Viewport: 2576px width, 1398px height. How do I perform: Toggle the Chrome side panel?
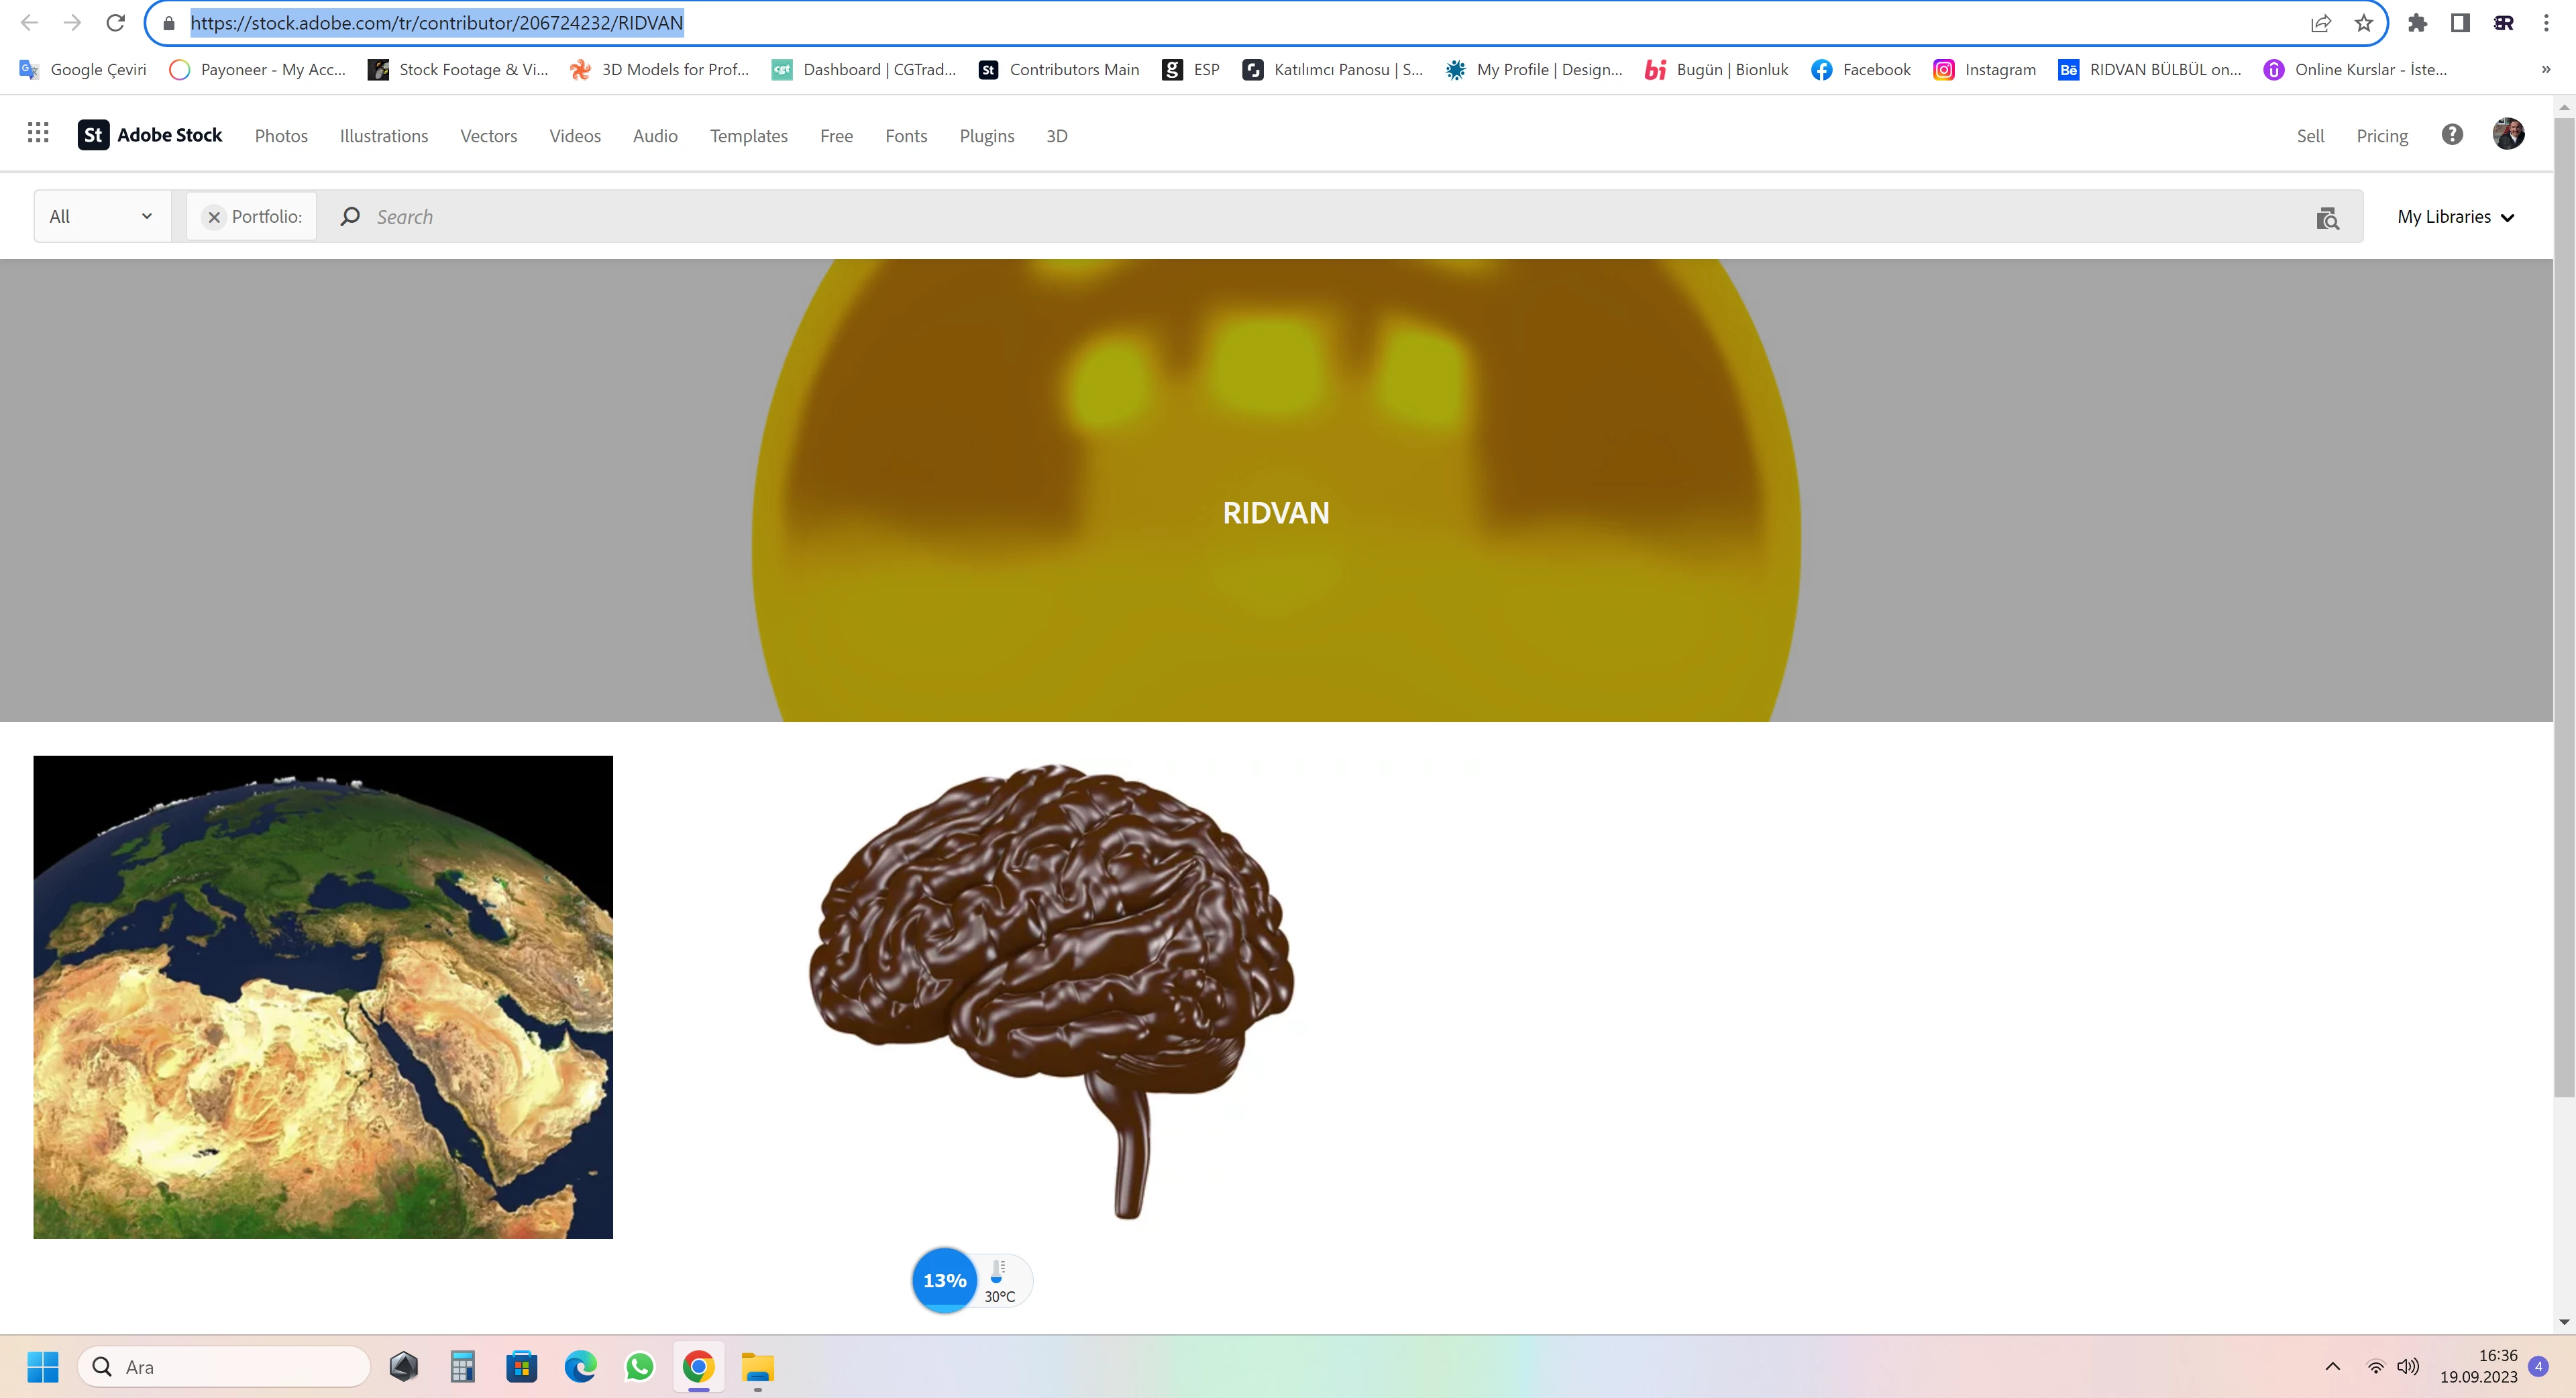[x=2460, y=23]
